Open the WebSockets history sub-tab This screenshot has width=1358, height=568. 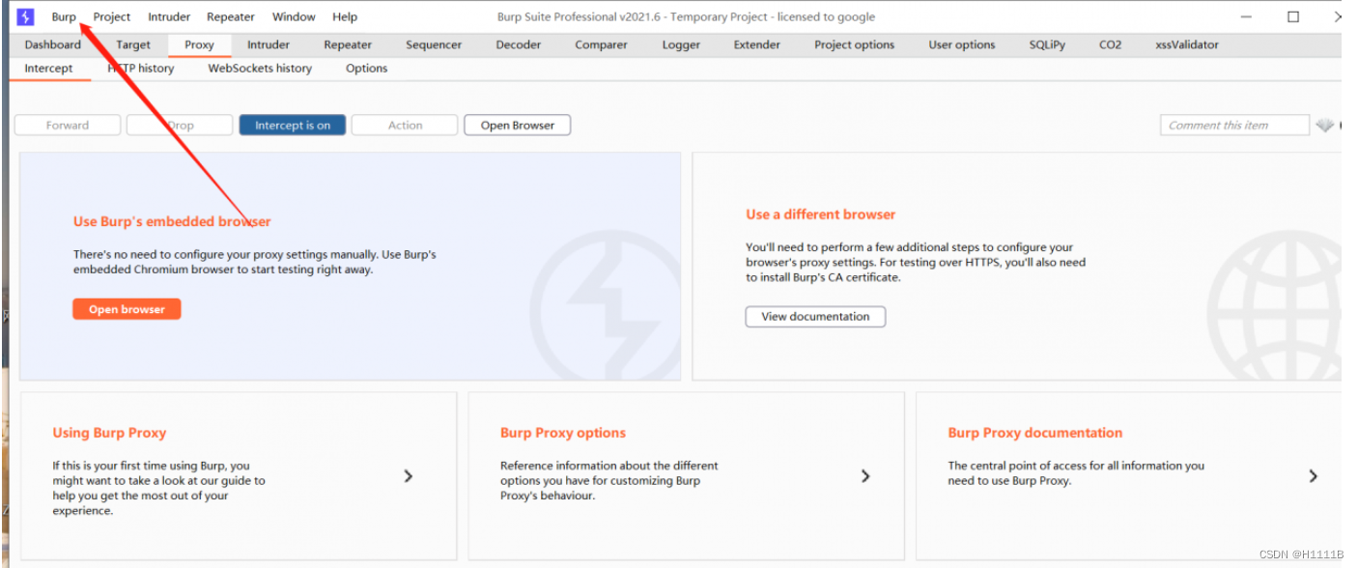pos(260,69)
